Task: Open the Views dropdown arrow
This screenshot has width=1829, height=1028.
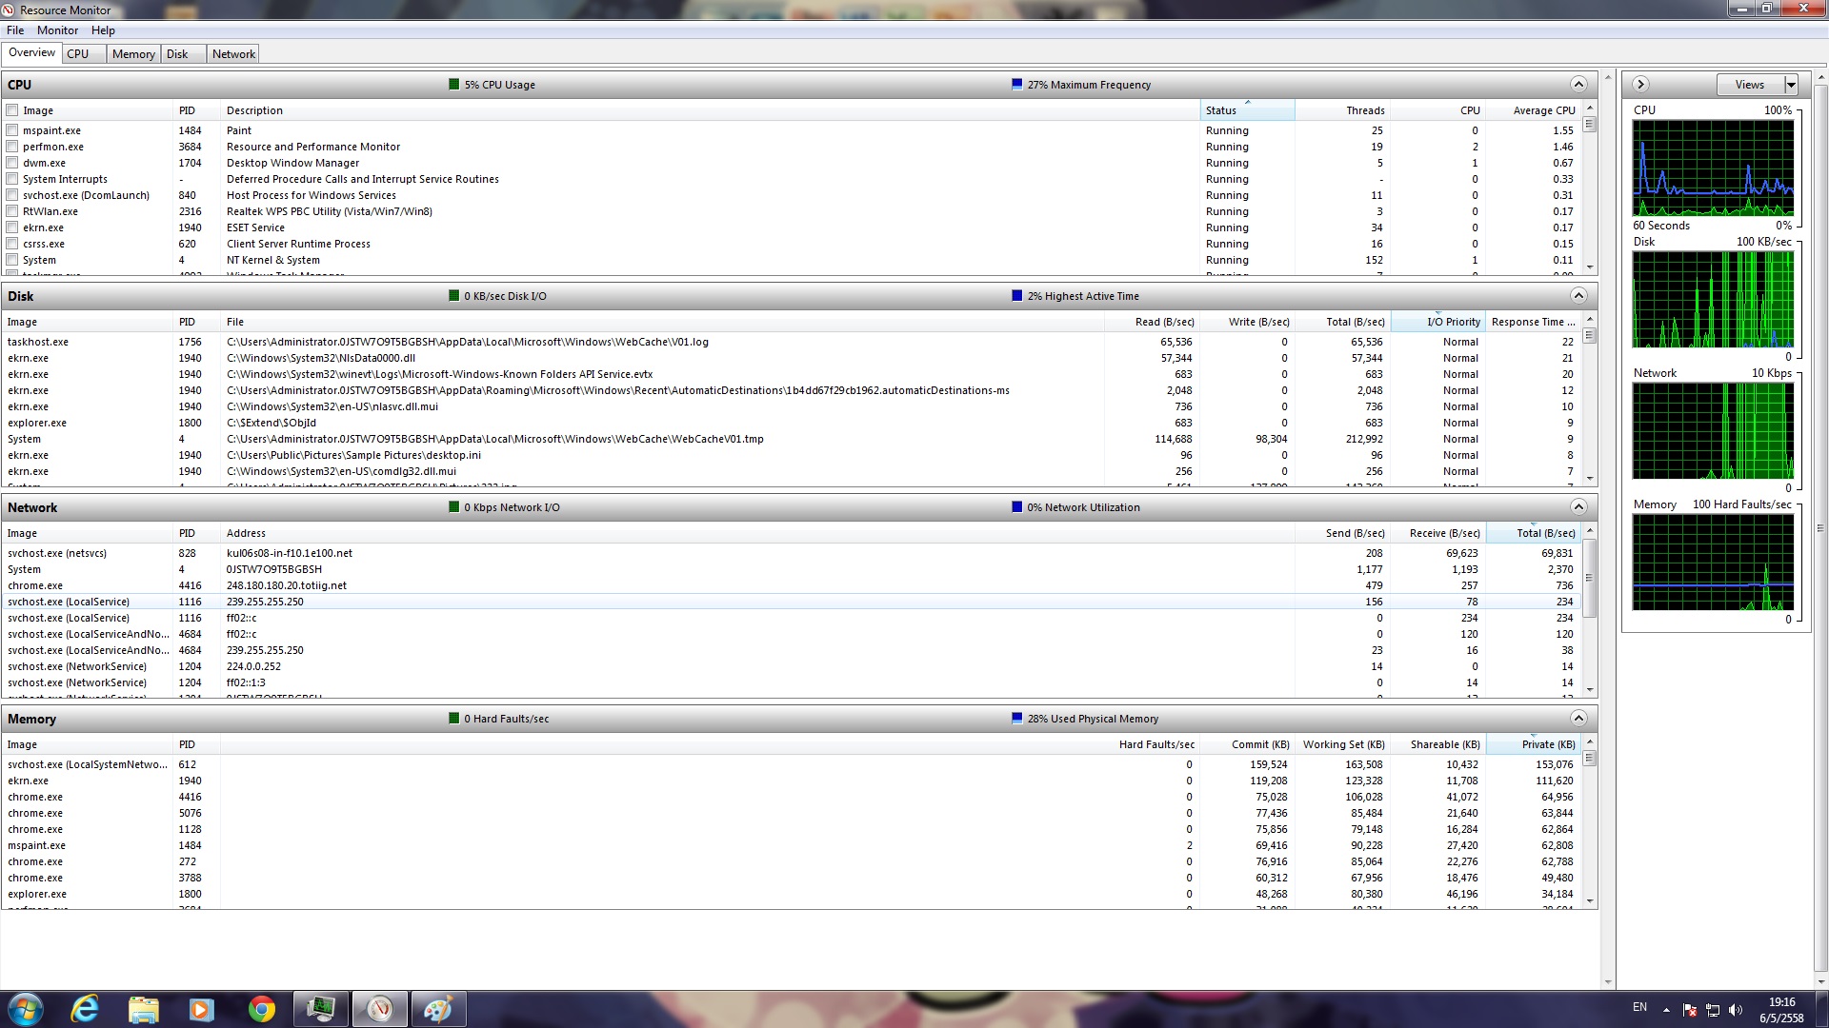Action: 1791,85
